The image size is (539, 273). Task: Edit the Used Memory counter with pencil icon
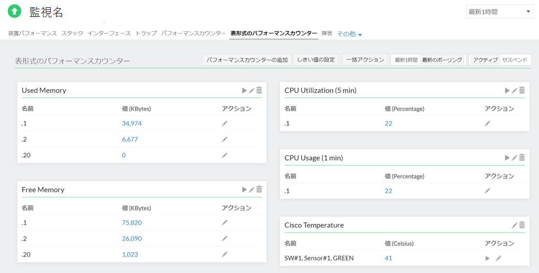pos(251,90)
